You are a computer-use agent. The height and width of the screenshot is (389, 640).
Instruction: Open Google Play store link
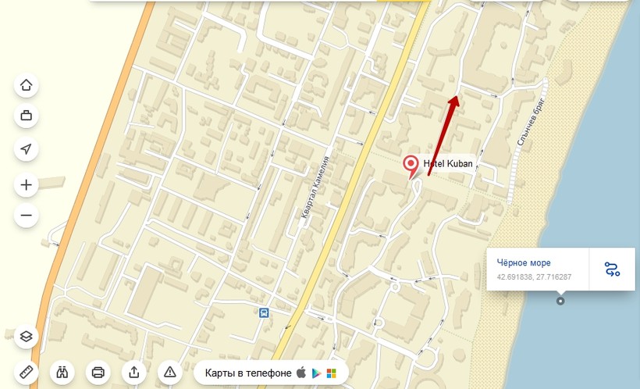316,373
